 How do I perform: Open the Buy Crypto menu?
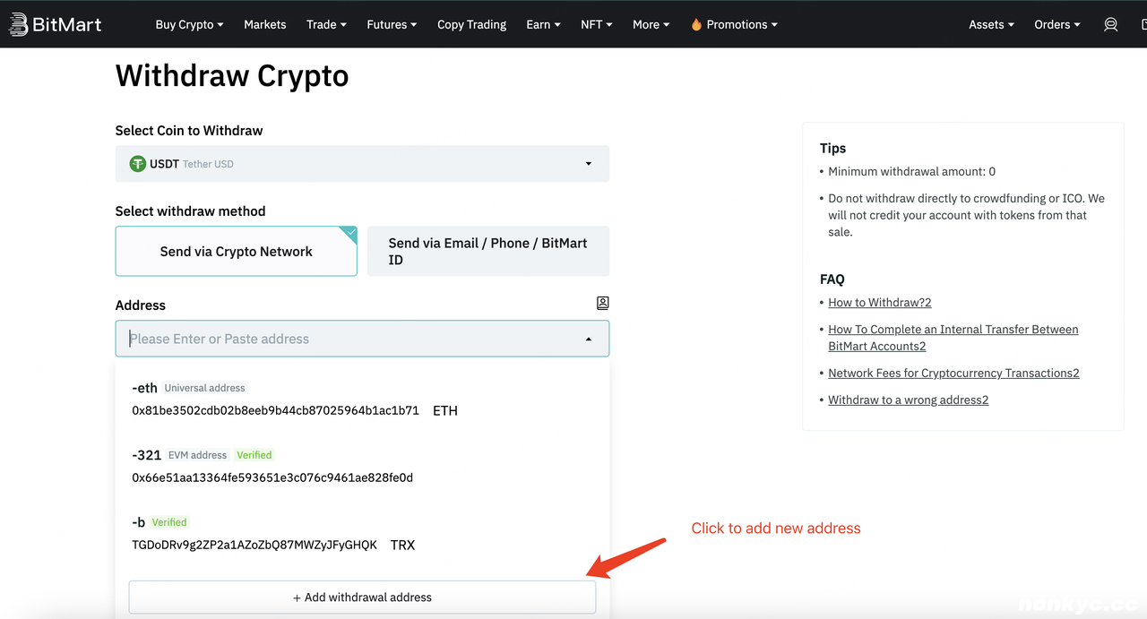point(189,24)
